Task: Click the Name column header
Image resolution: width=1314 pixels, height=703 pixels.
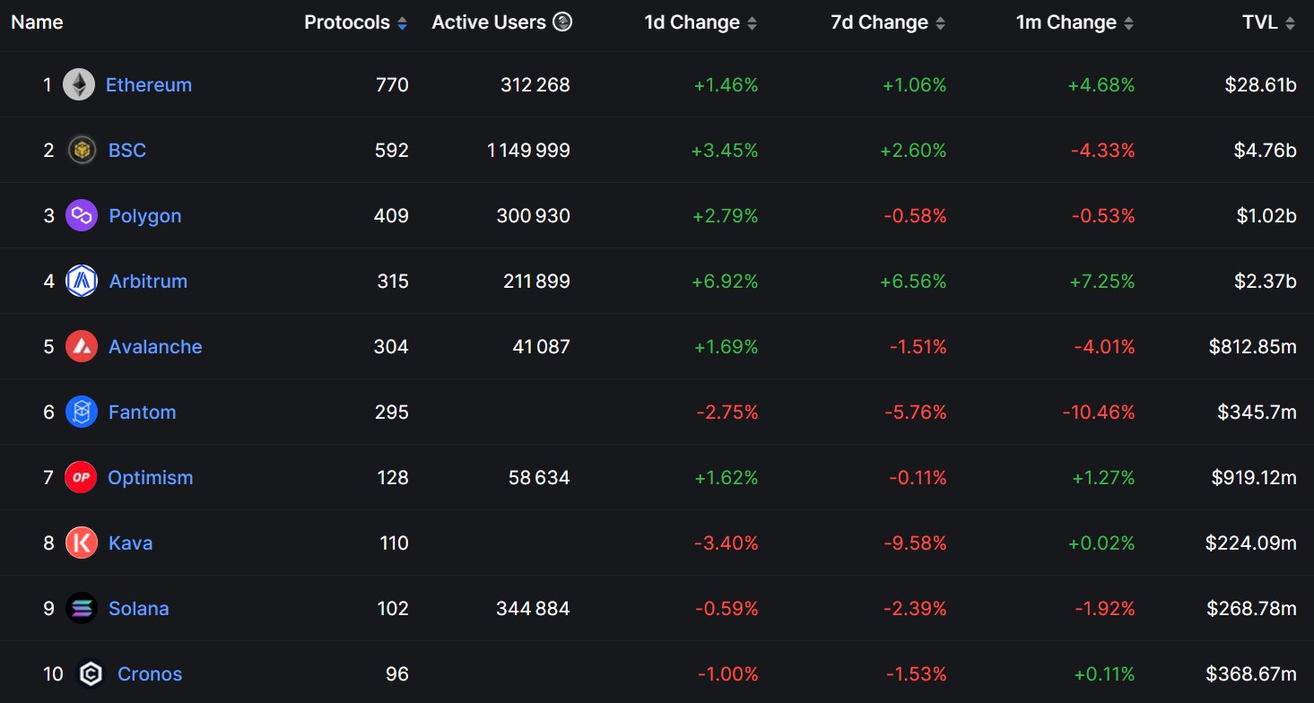Action: coord(37,22)
